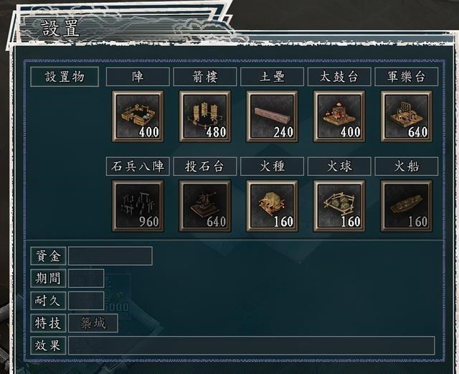Click the 効果 effect description field

coord(252,345)
